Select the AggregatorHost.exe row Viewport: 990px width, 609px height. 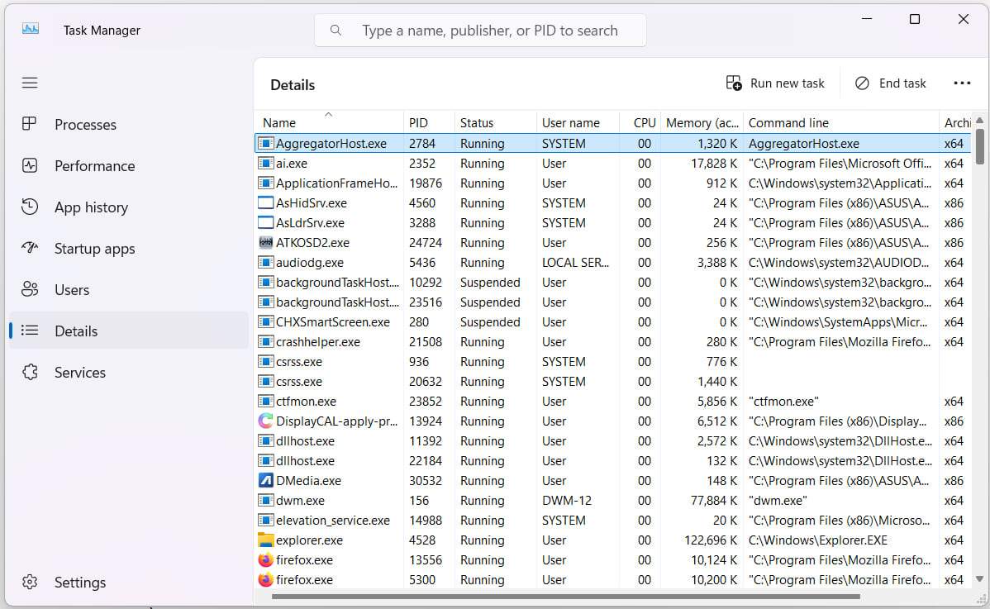(x=612, y=143)
